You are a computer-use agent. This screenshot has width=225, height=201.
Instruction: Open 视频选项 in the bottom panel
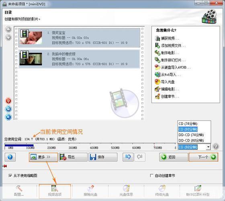click(x=55, y=191)
